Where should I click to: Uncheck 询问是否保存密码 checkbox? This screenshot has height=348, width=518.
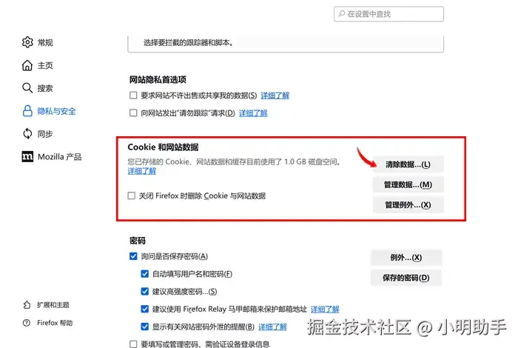coord(133,256)
